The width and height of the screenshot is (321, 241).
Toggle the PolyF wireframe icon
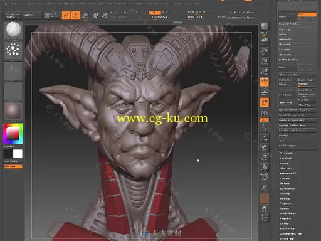[265, 178]
